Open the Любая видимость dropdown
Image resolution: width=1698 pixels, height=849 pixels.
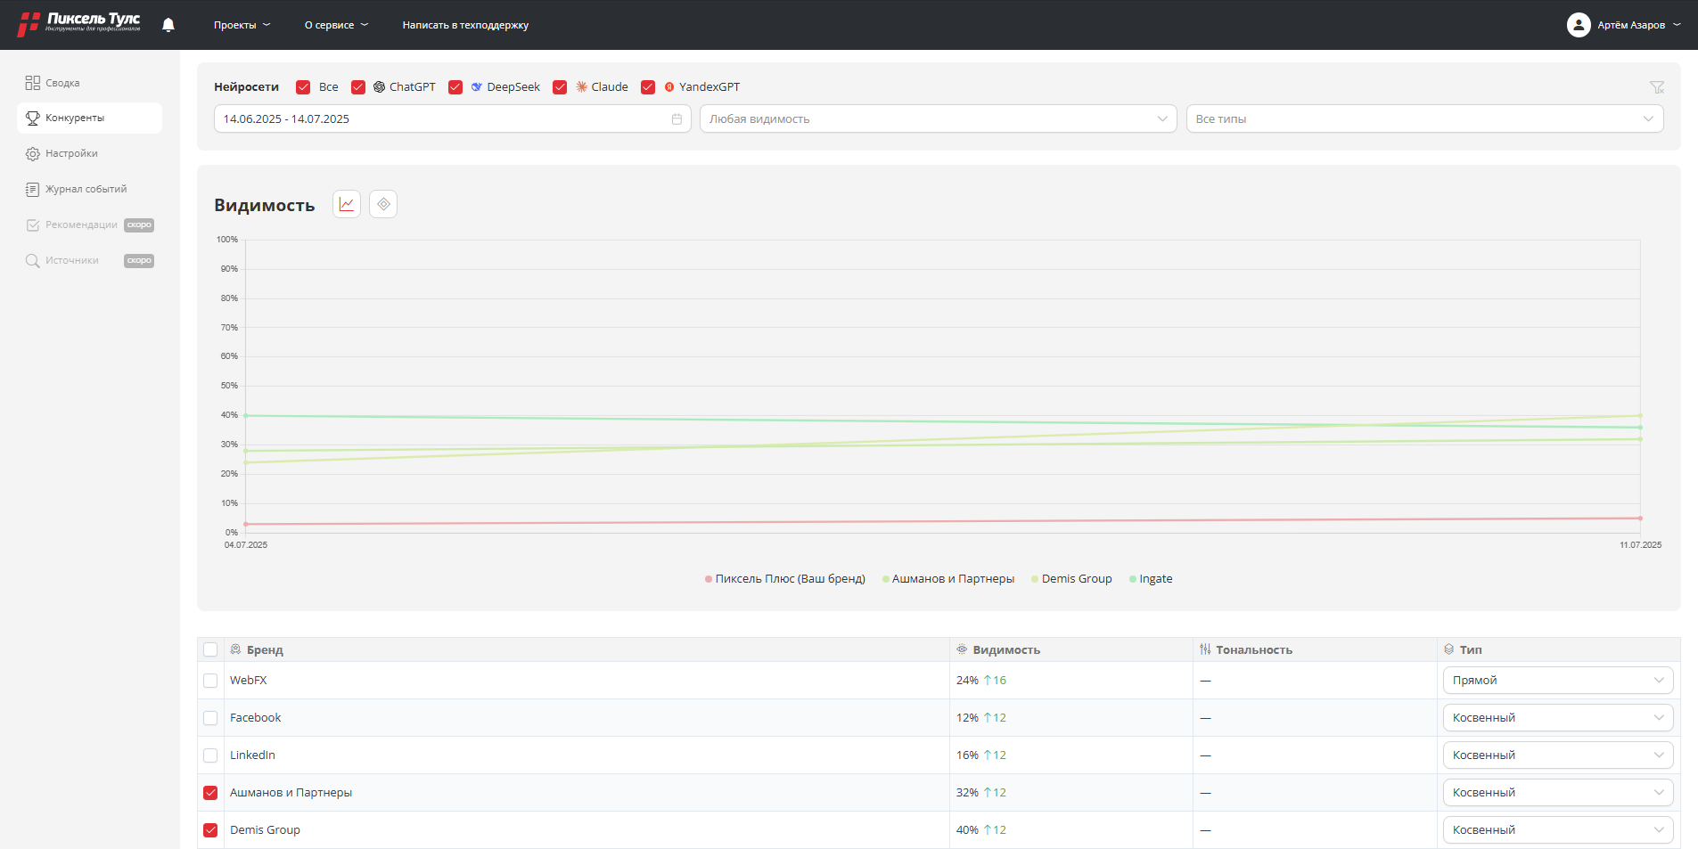tap(939, 119)
